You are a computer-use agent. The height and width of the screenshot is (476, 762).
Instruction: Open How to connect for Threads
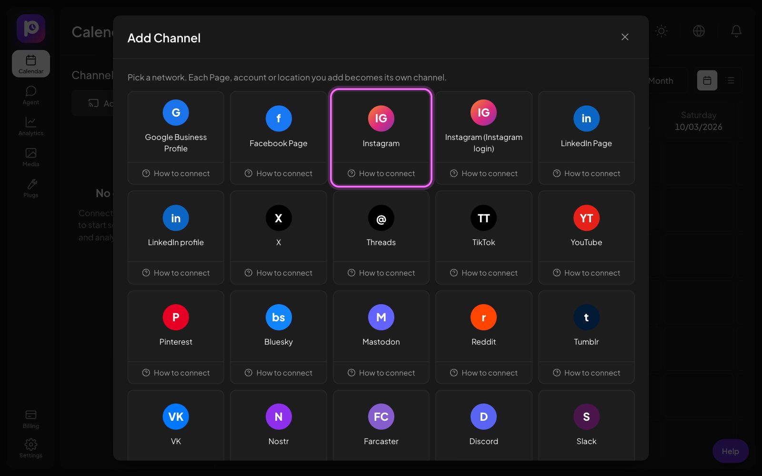[x=381, y=273]
